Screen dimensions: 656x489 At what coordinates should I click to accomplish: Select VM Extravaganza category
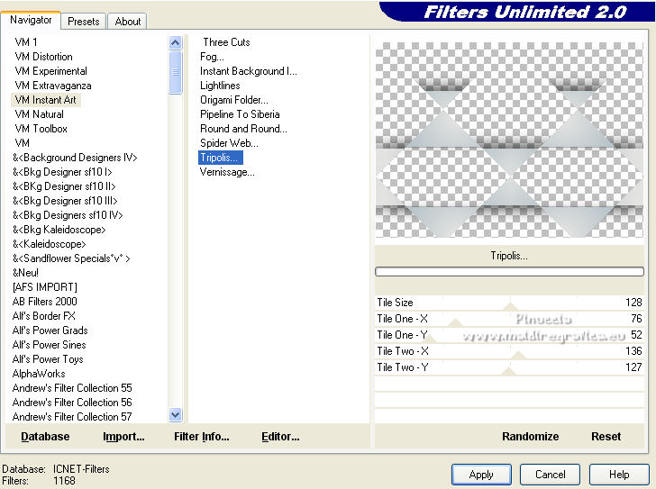pos(53,86)
